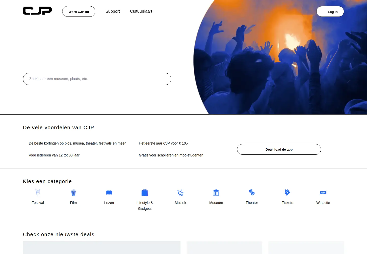Click the concert crowd hero image
The width and height of the screenshot is (367, 254).
tap(280, 57)
